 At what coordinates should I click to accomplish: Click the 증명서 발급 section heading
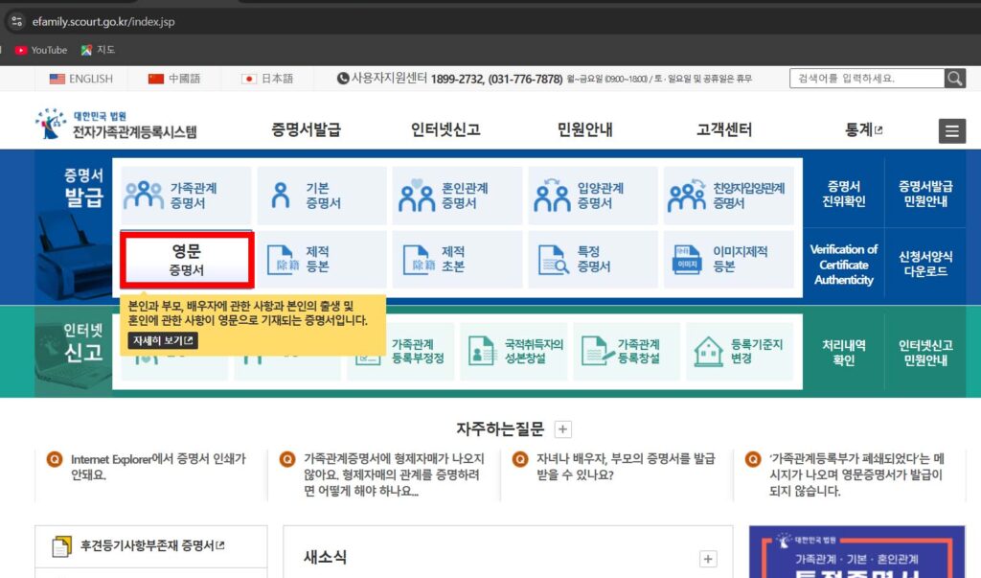coord(83,187)
